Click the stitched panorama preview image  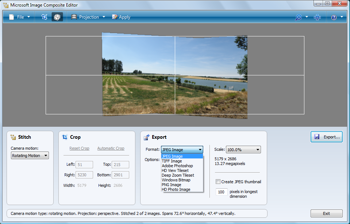(x=174, y=75)
